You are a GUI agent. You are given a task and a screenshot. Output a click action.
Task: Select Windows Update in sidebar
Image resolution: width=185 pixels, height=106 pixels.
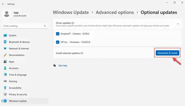point(25,101)
